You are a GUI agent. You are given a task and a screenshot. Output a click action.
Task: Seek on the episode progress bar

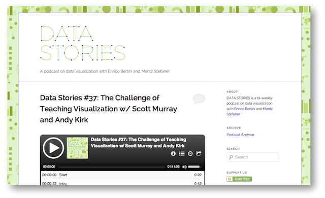coord(112,167)
